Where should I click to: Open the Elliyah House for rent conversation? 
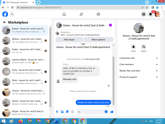(x=24, y=113)
